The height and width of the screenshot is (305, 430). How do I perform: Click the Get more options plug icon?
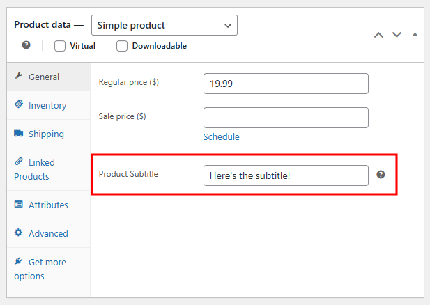(x=19, y=262)
